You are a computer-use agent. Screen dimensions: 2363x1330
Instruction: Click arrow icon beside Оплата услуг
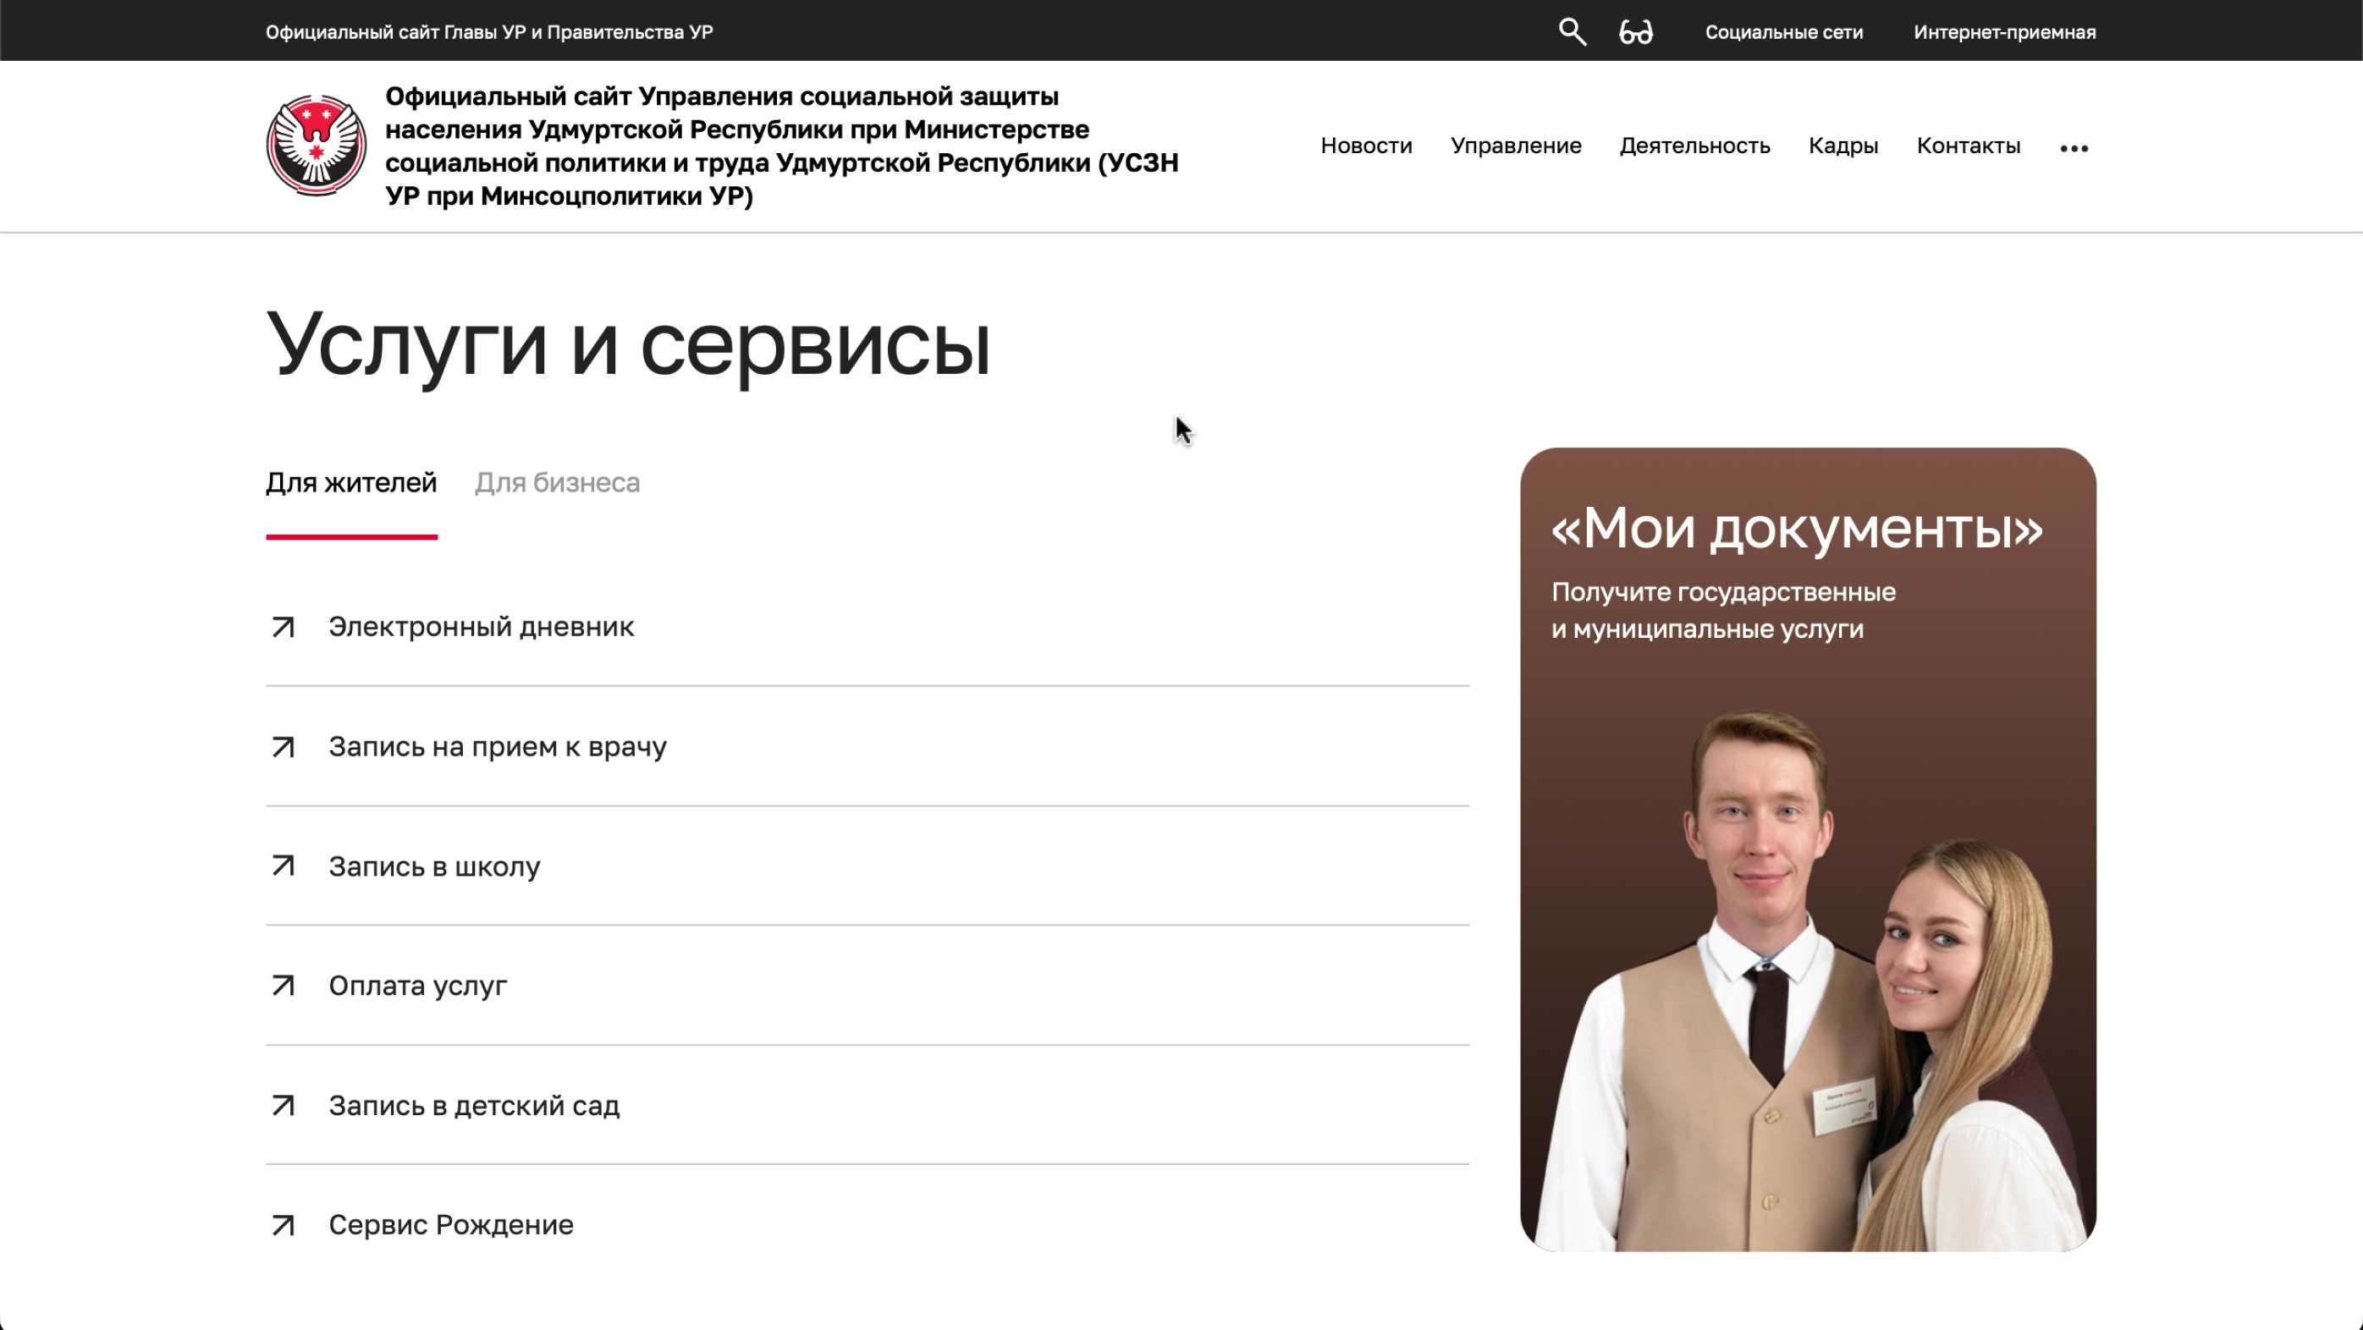pos(284,986)
